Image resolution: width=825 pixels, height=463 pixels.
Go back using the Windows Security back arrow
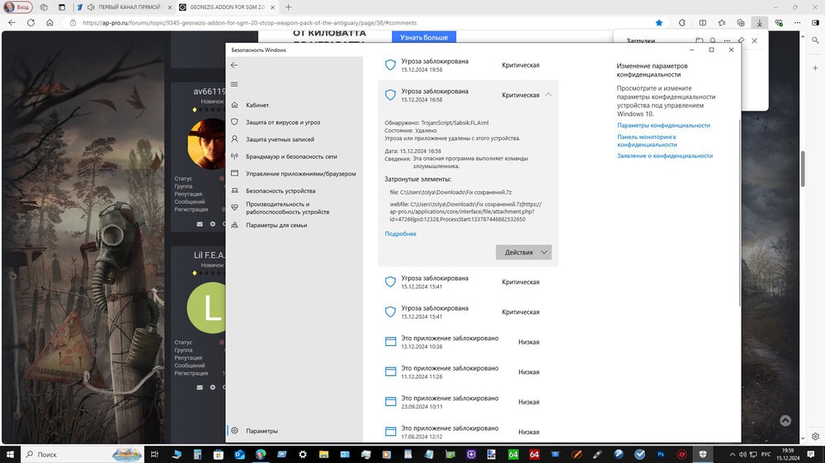click(234, 65)
